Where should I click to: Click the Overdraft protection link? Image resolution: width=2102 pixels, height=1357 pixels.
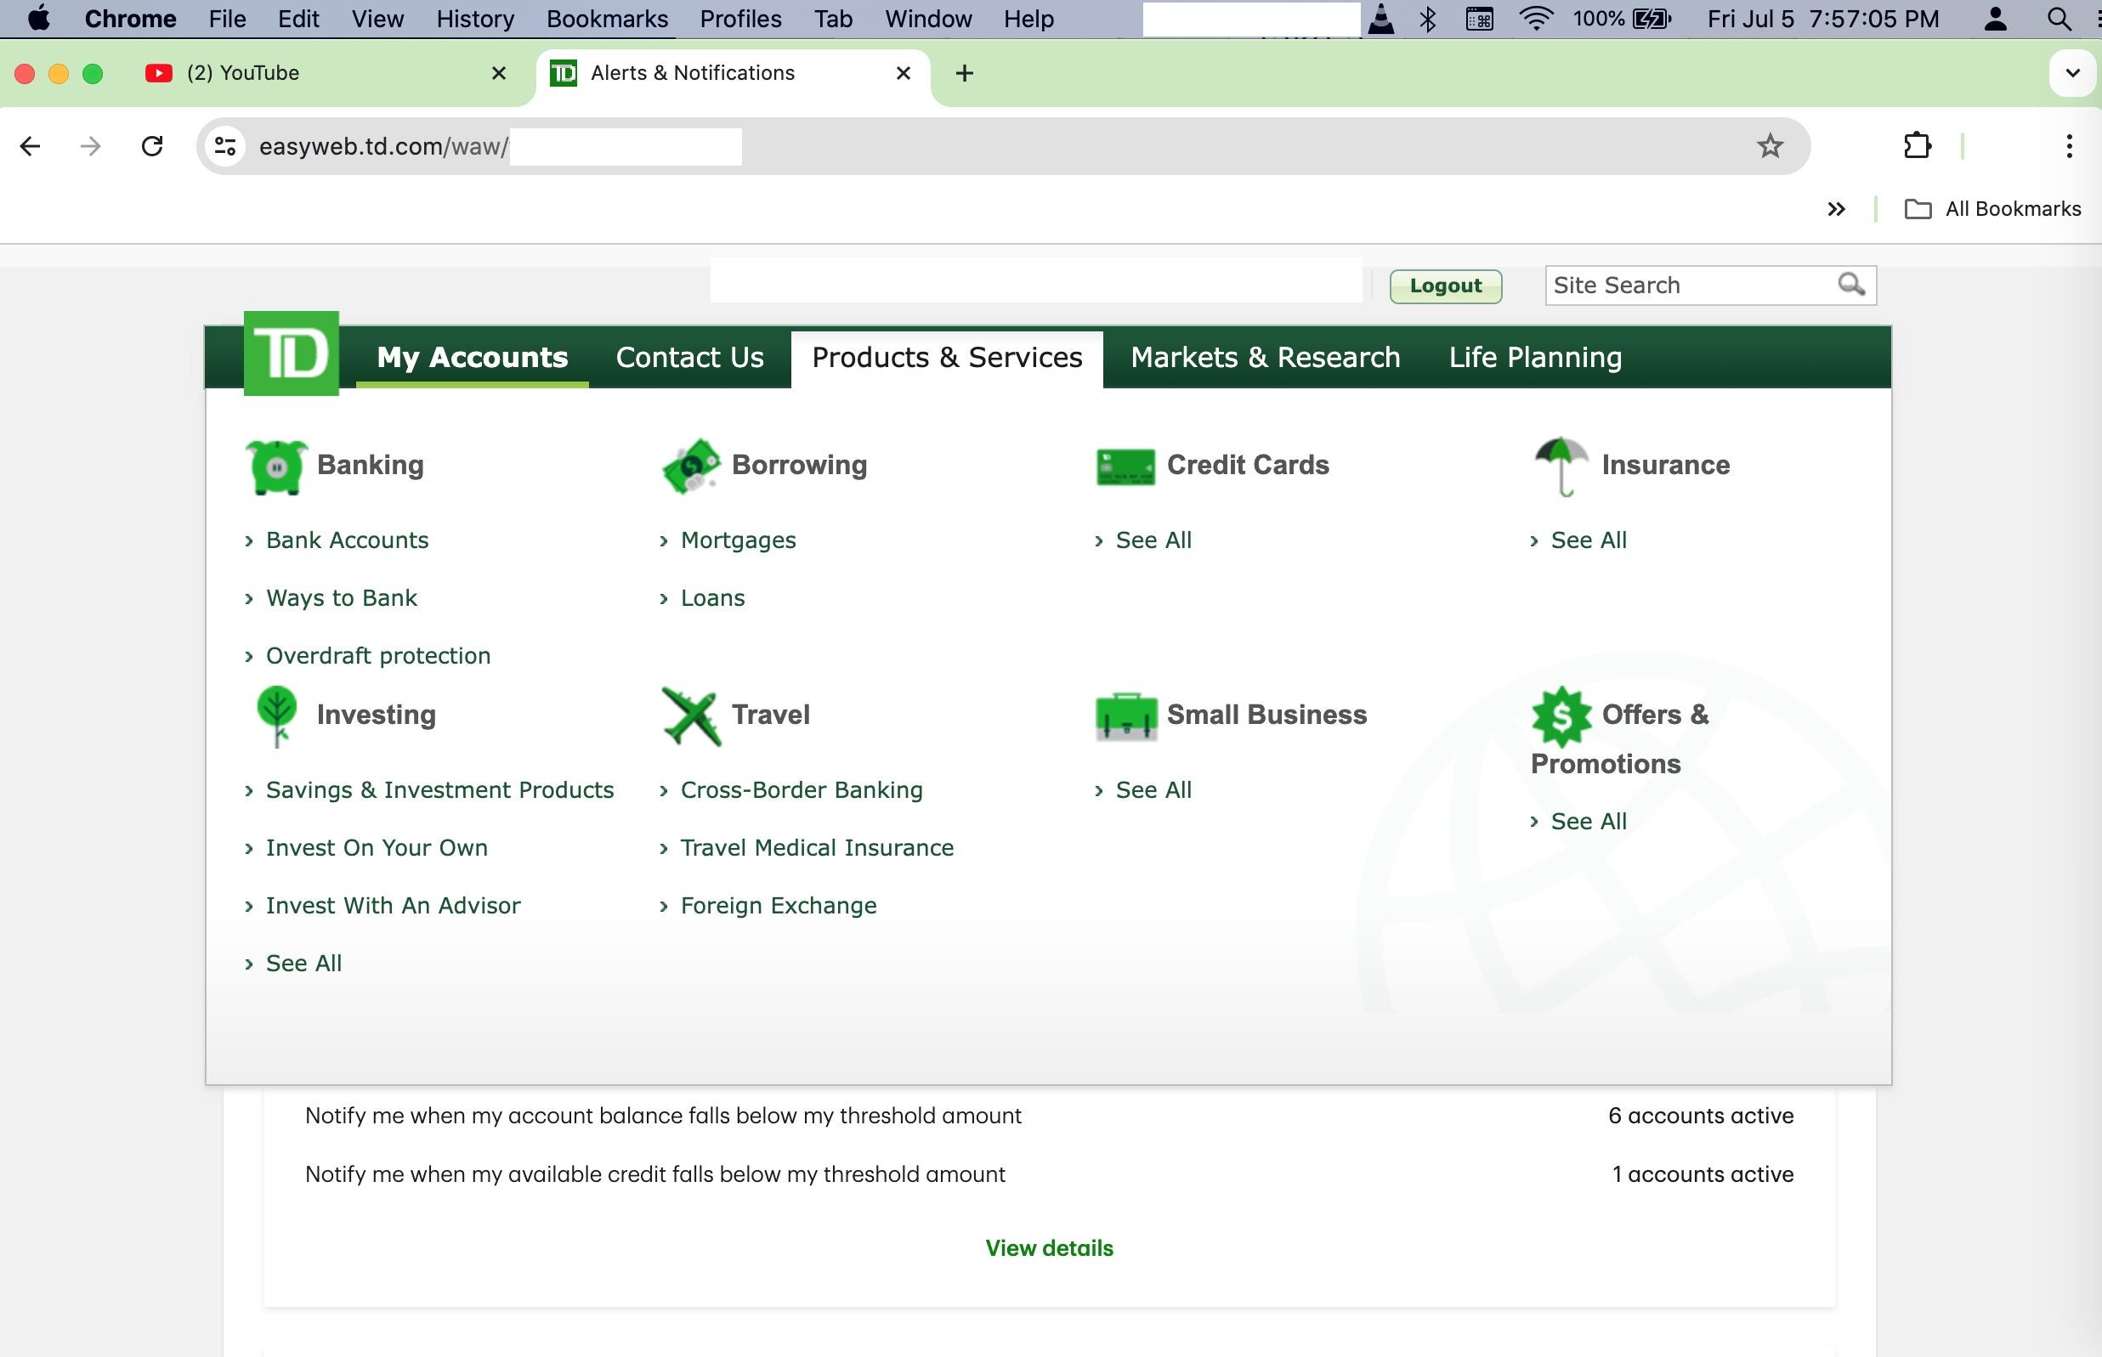(377, 655)
